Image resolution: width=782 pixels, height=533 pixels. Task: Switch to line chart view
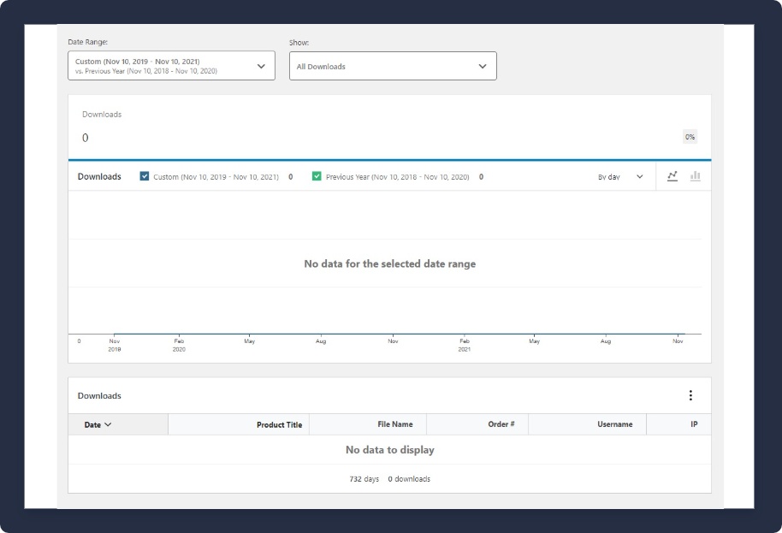pos(672,176)
